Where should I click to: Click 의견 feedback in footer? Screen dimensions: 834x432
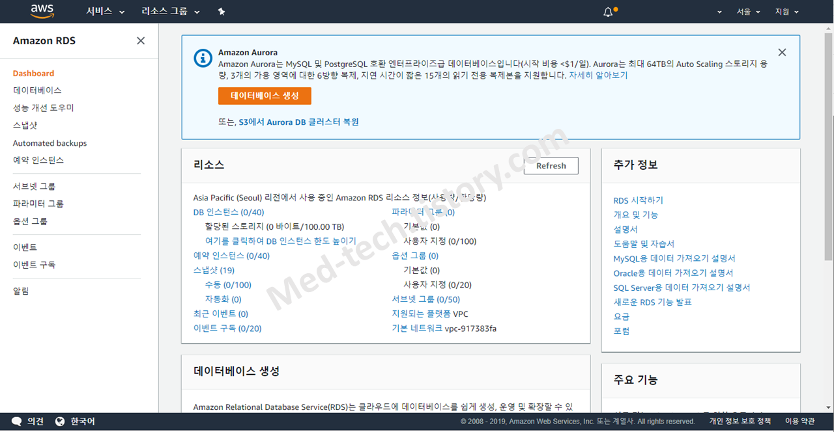(35, 422)
